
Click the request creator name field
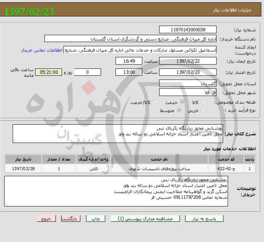[x=140, y=50]
